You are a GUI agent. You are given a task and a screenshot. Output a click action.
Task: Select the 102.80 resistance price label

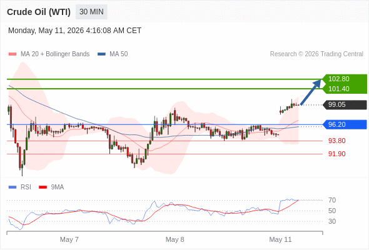[x=338, y=79]
